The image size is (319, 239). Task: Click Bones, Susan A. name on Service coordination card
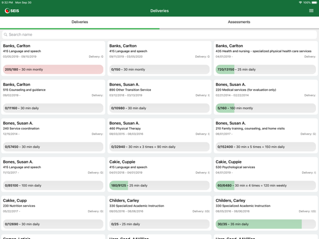(18, 123)
